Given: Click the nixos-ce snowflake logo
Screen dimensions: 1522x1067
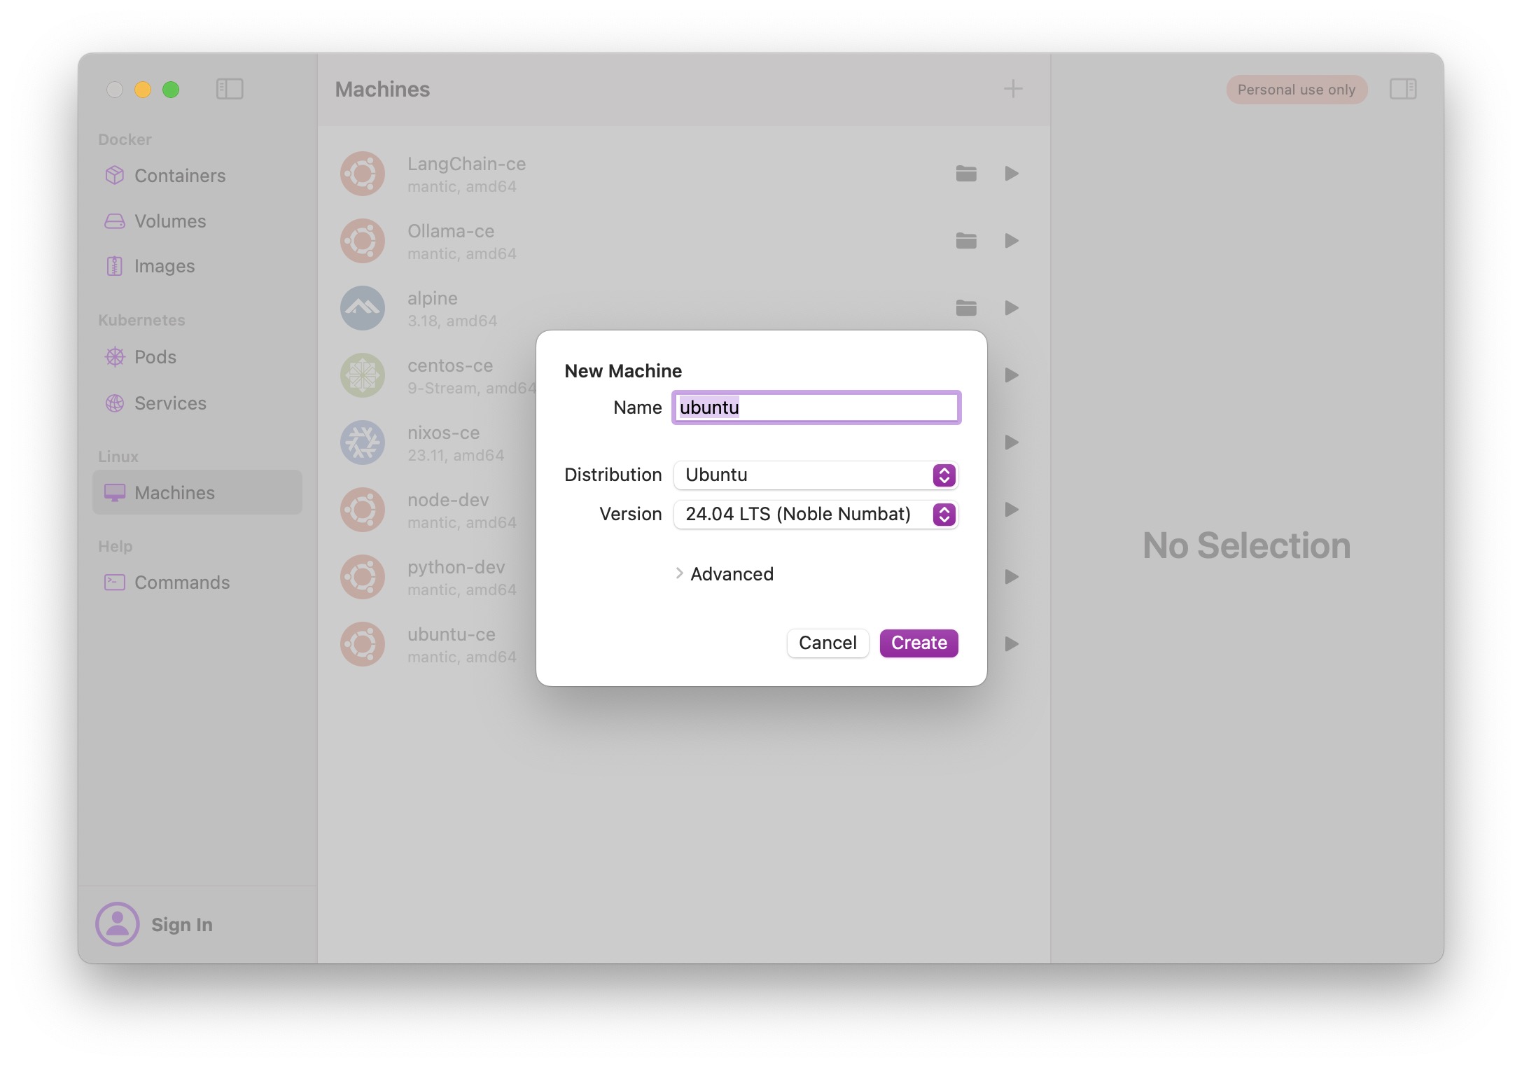Looking at the screenshot, I should [x=363, y=442].
